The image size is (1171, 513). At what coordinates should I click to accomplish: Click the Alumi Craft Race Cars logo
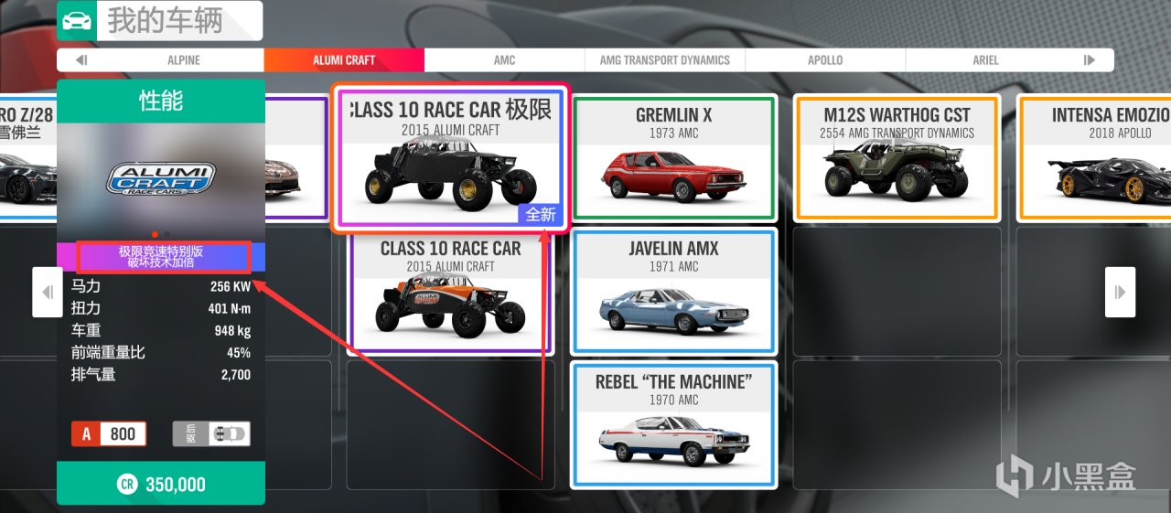click(x=161, y=179)
